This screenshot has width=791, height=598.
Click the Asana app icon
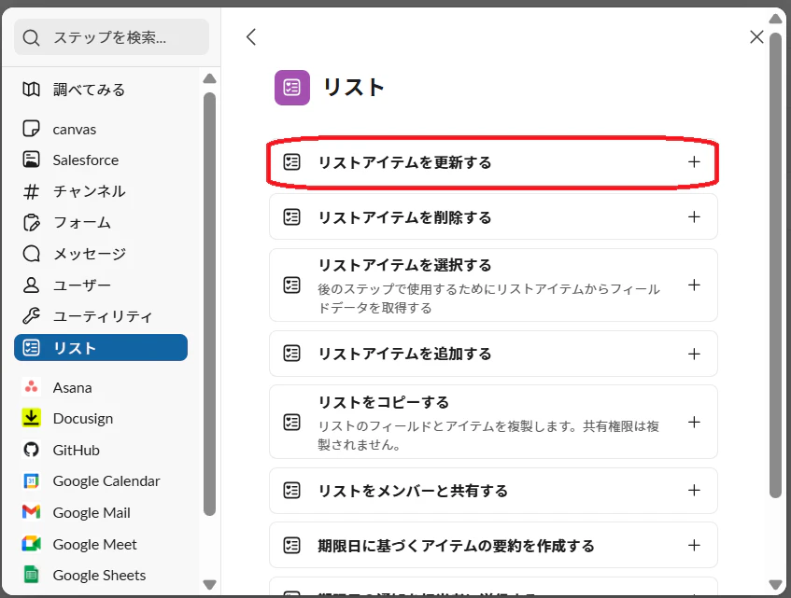(x=31, y=387)
